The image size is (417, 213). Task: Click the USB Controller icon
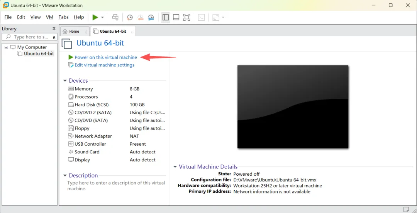tap(71, 144)
